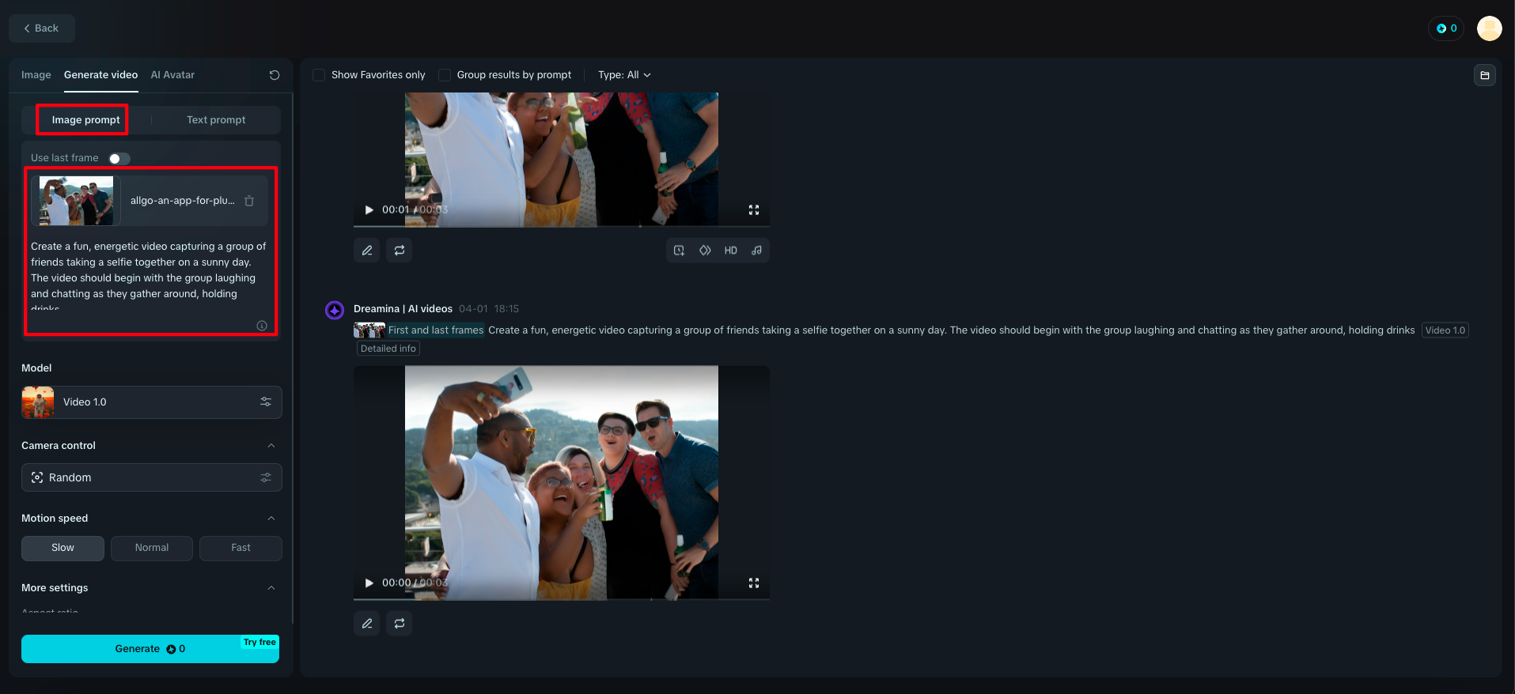The width and height of the screenshot is (1515, 694).
Task: Click the Generate button
Action: pyautogui.click(x=150, y=649)
